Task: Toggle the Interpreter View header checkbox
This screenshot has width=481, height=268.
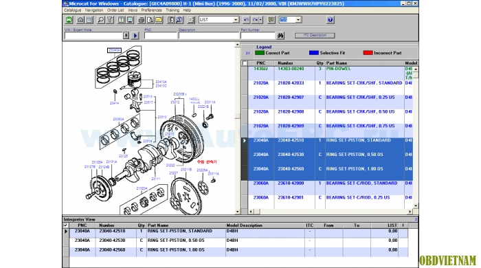Action: pos(65,225)
